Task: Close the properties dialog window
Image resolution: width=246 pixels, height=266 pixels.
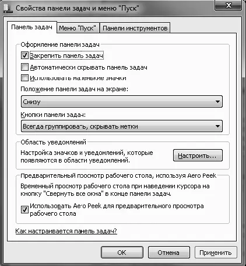Action: pyautogui.click(x=229, y=5)
